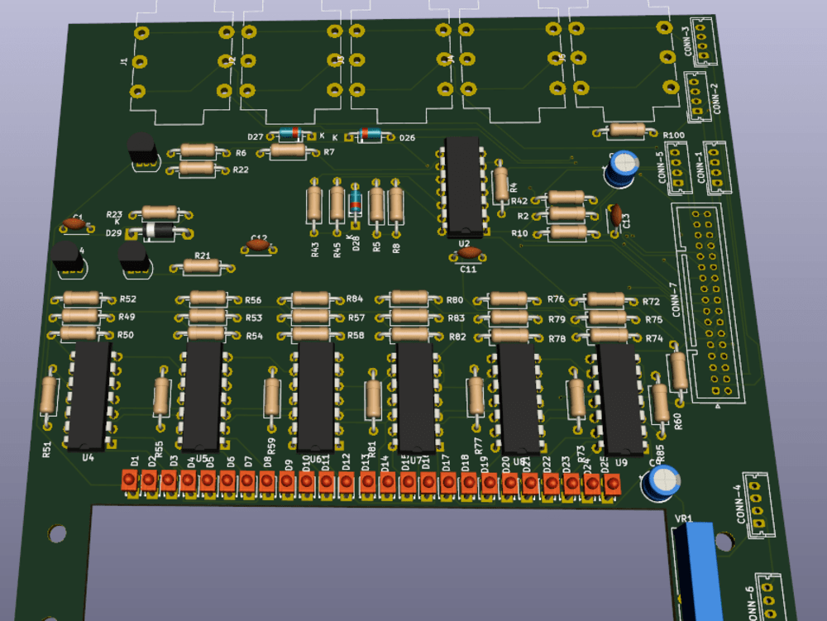Image resolution: width=827 pixels, height=621 pixels.
Task: Click the striped diode D27
Action: click(x=289, y=132)
